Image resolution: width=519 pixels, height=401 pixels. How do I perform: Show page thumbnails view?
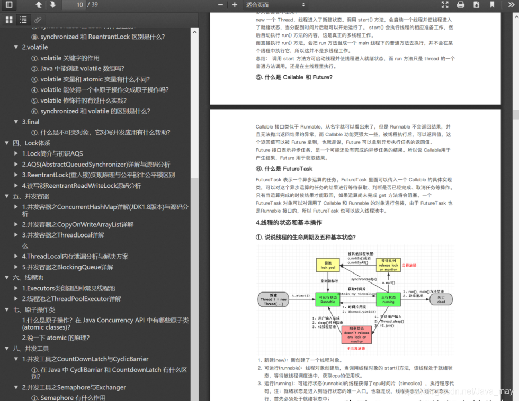tap(10, 20)
